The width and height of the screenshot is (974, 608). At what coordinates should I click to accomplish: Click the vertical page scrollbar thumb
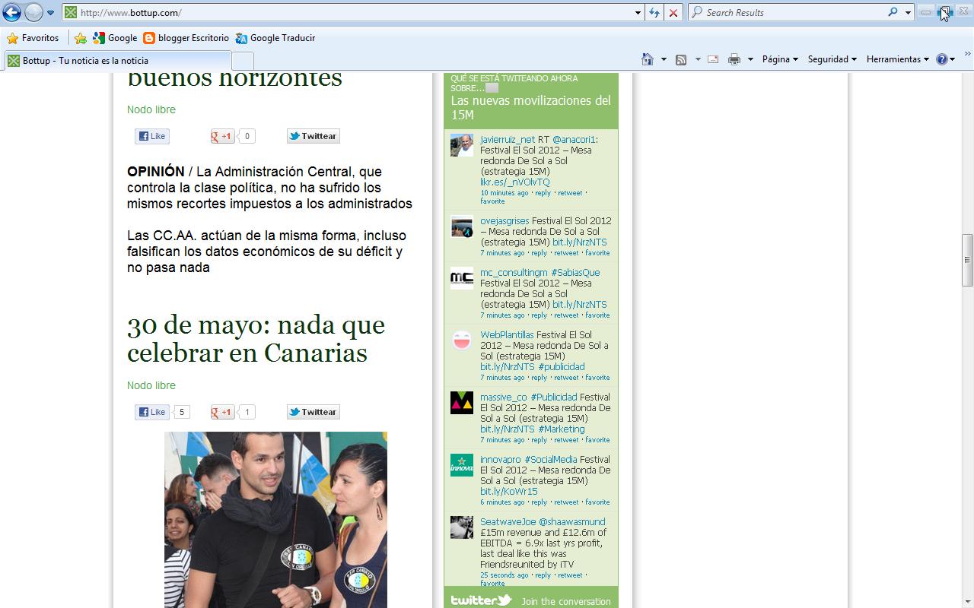[x=967, y=260]
